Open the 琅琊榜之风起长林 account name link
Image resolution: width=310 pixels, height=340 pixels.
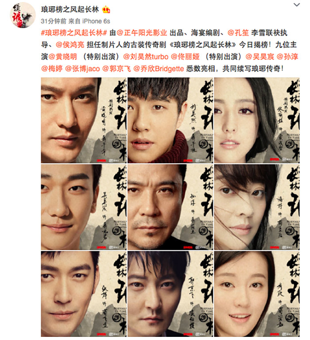(x=70, y=9)
